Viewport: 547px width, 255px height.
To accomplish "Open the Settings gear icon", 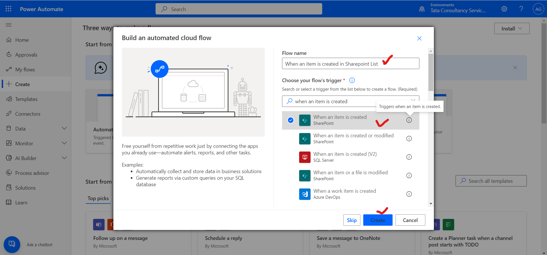I will (504, 9).
